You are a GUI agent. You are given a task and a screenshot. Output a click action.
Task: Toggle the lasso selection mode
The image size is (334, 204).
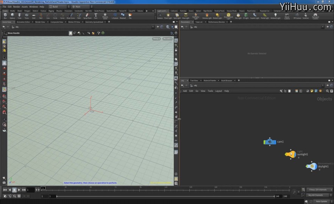click(75, 33)
